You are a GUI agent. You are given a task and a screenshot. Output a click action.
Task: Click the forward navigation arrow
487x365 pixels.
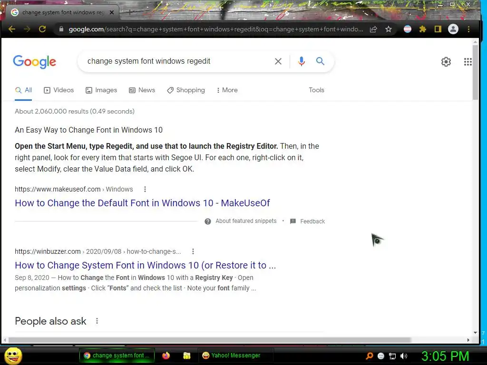coord(27,29)
